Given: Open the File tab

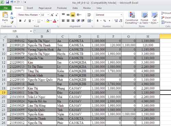Looking at the screenshot, I should pyautogui.click(x=6, y=8).
